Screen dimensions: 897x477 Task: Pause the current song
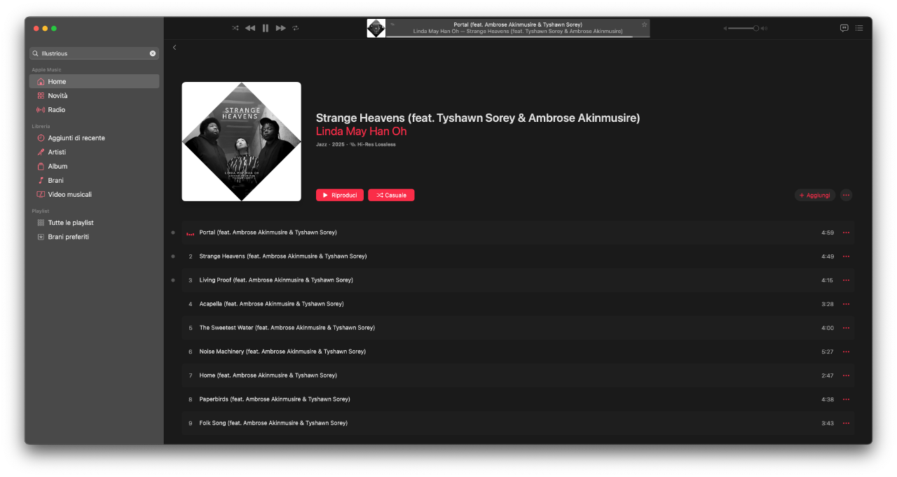[x=266, y=28]
